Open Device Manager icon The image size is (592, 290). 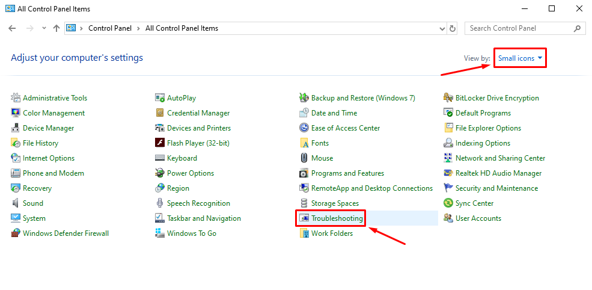coord(16,128)
